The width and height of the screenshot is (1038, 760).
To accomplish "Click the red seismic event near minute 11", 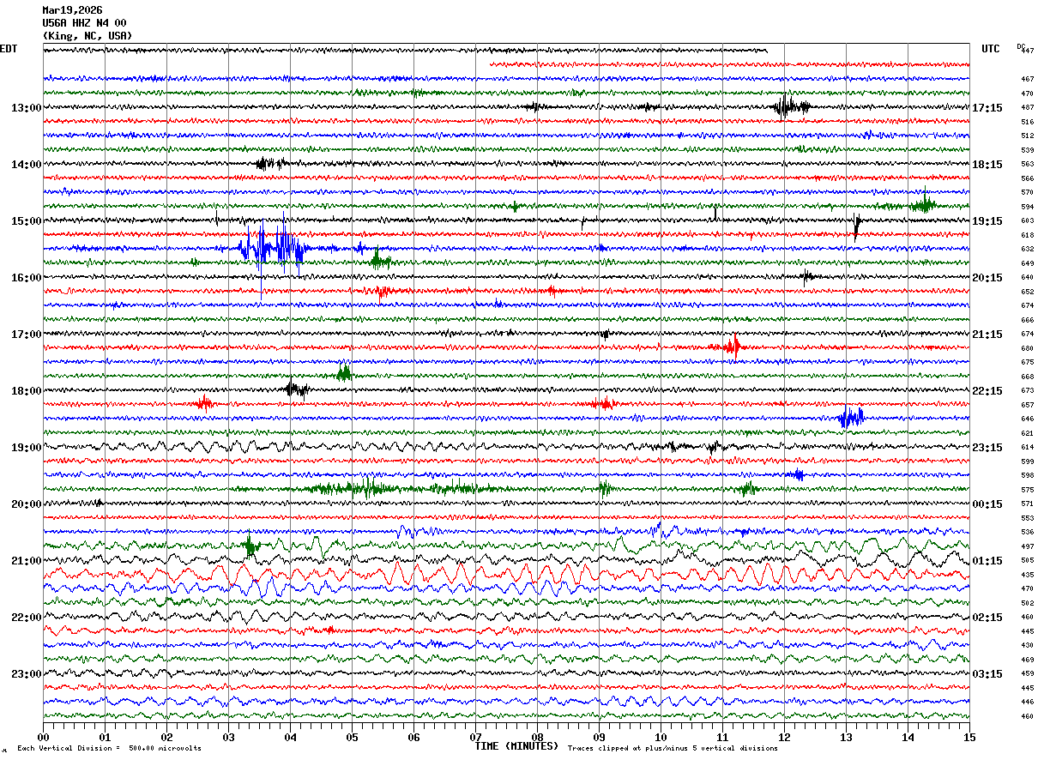I will coord(731,347).
